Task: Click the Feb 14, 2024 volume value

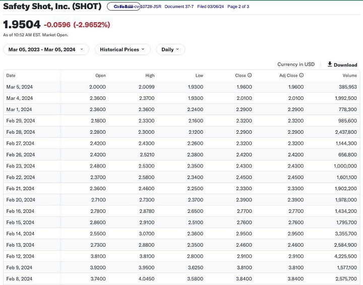Action: coord(345,234)
